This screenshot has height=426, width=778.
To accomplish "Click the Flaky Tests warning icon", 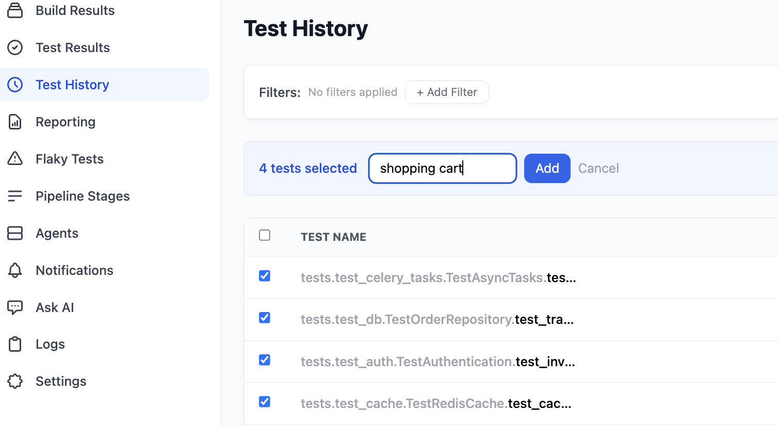I will click(15, 159).
